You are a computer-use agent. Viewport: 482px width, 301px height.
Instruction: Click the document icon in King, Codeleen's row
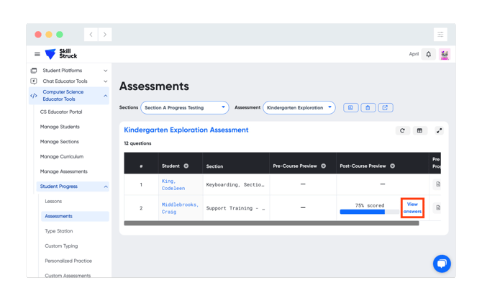pyautogui.click(x=438, y=184)
